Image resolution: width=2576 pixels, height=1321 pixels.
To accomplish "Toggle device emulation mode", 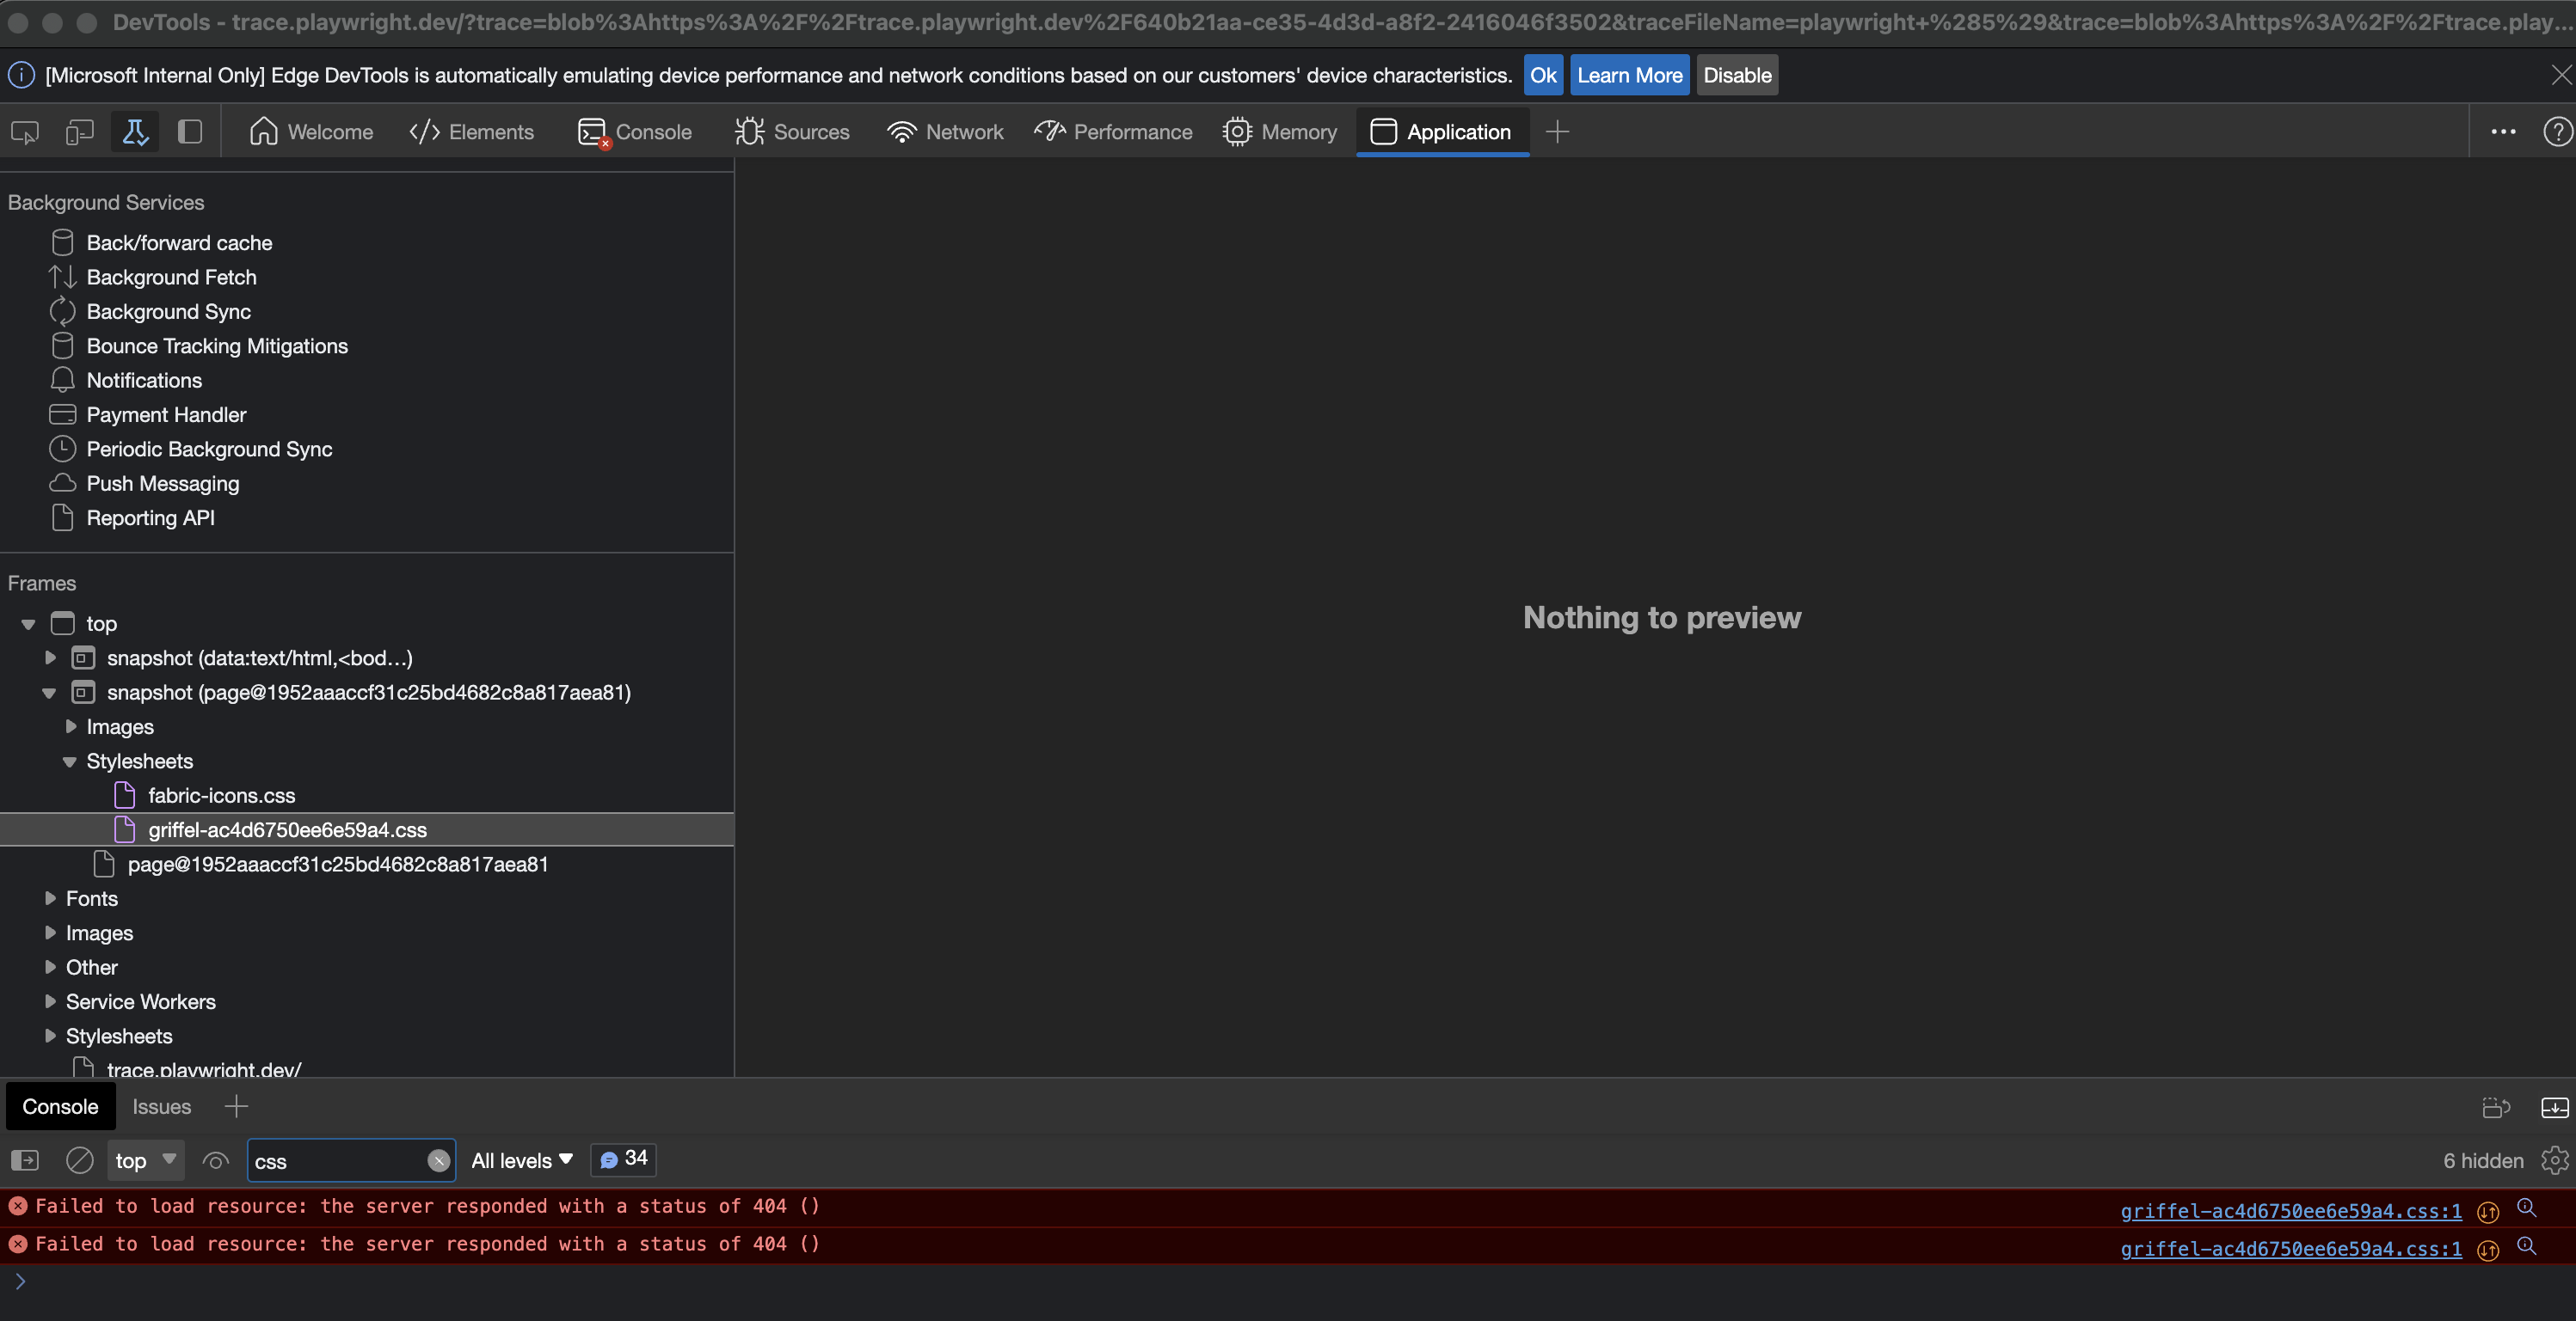I will click(79, 131).
